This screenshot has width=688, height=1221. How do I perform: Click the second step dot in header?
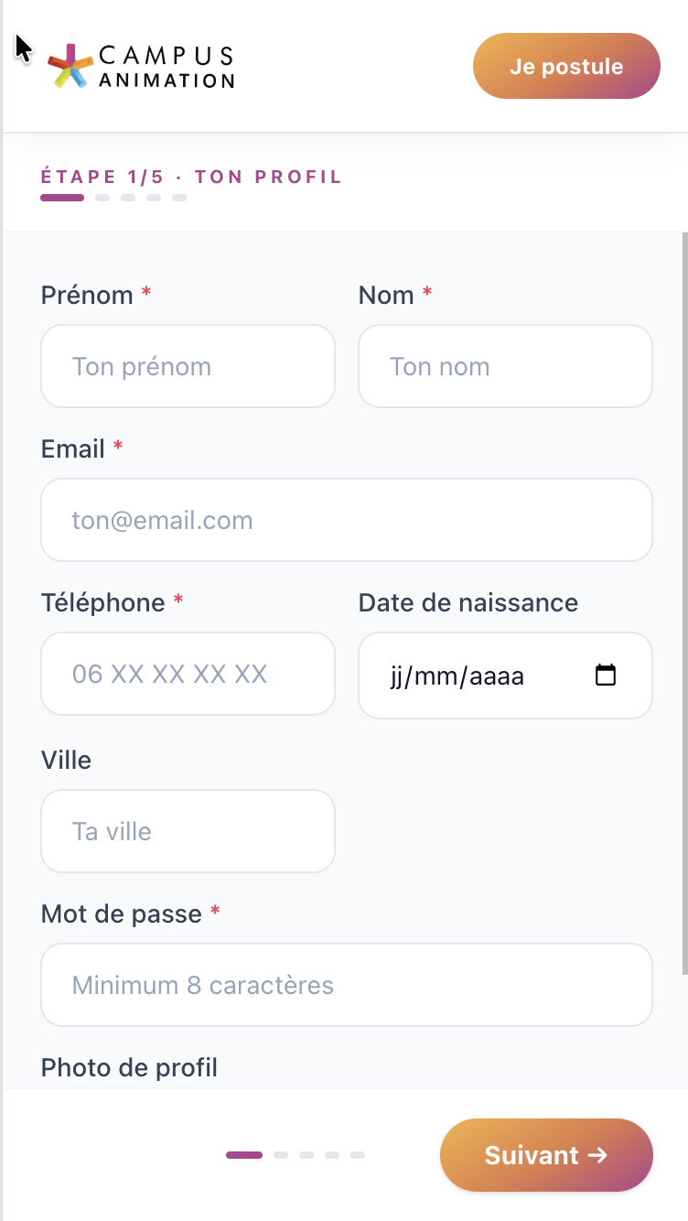click(x=102, y=198)
